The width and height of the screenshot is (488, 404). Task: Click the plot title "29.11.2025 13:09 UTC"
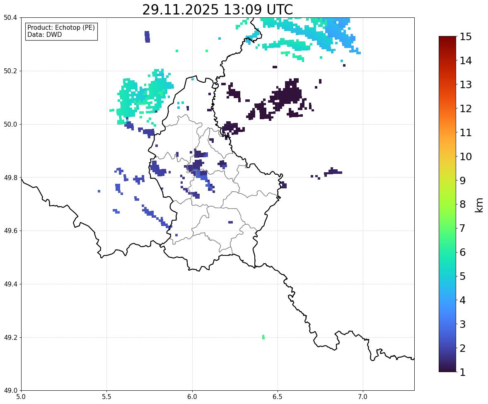pos(217,10)
